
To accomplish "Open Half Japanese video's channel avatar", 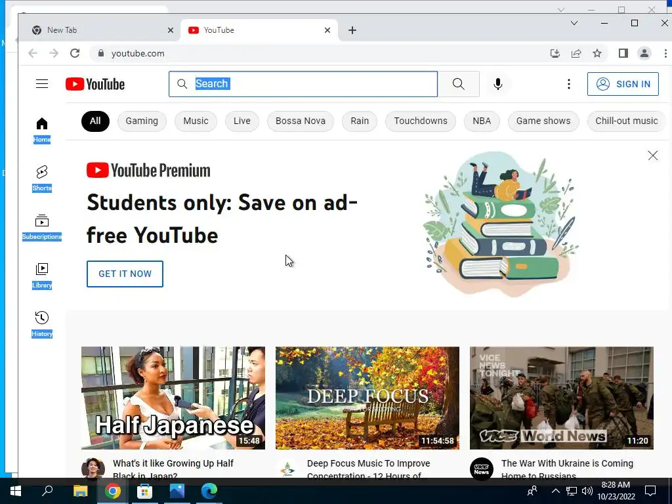I will pyautogui.click(x=93, y=469).
